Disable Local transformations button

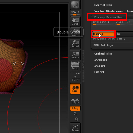75,89
